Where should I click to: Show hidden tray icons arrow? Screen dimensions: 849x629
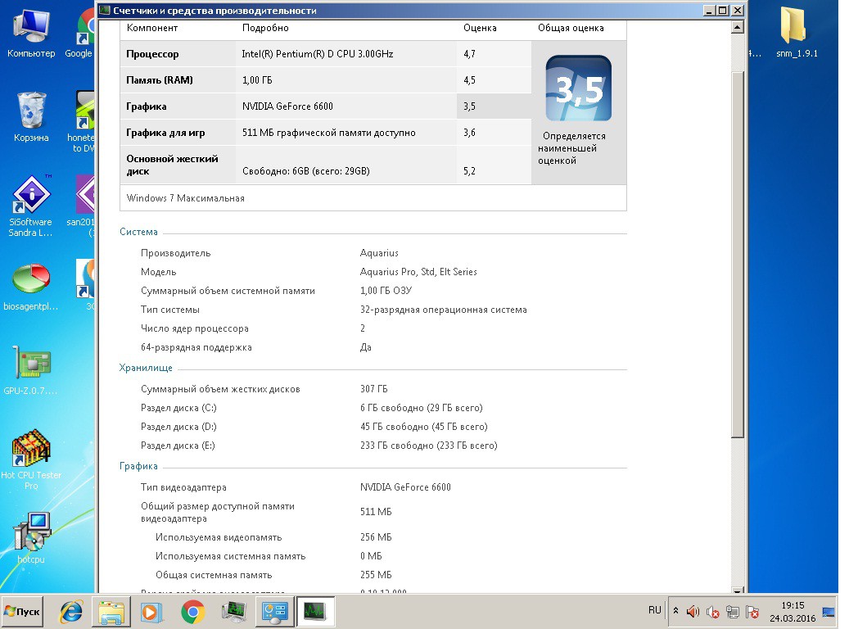tap(675, 611)
